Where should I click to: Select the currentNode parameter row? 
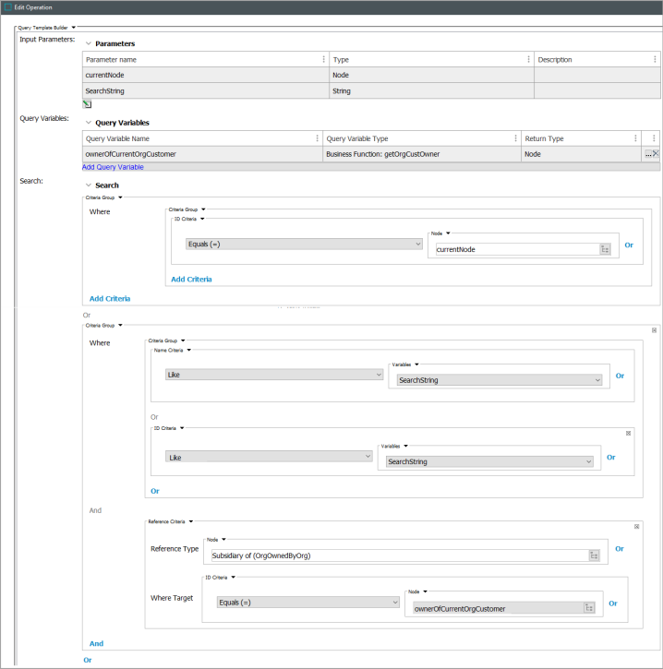point(371,75)
